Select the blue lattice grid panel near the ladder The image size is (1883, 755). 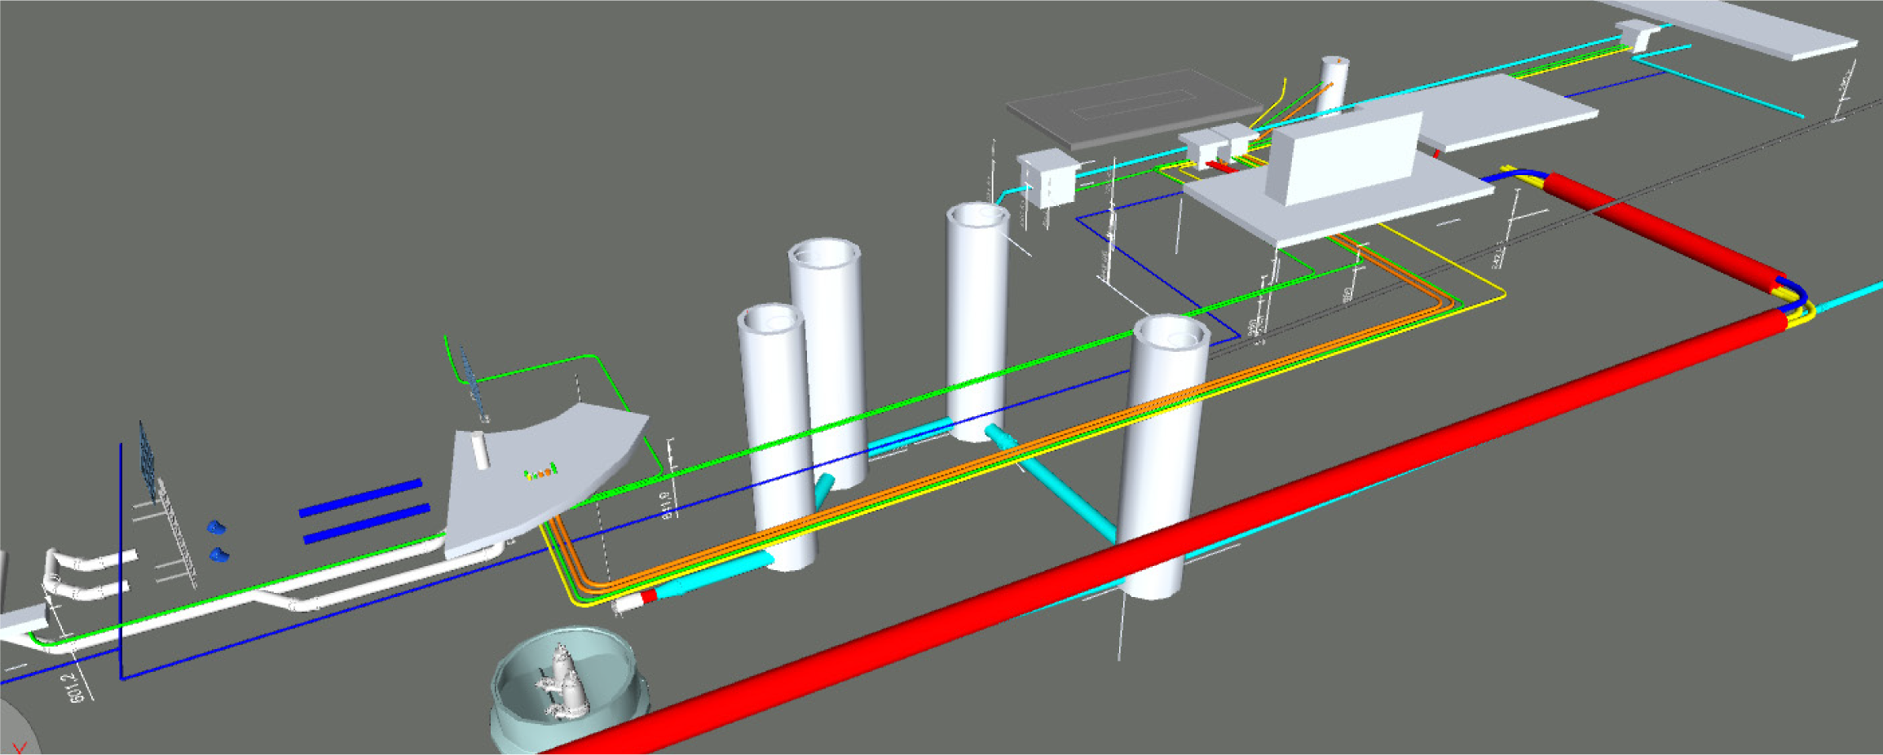coord(148,459)
